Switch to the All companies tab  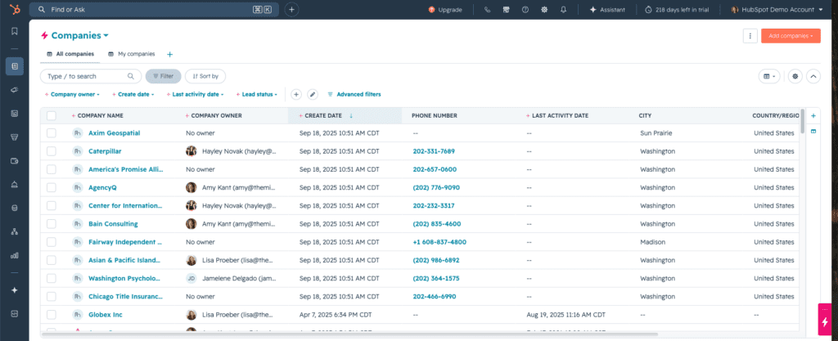point(70,54)
